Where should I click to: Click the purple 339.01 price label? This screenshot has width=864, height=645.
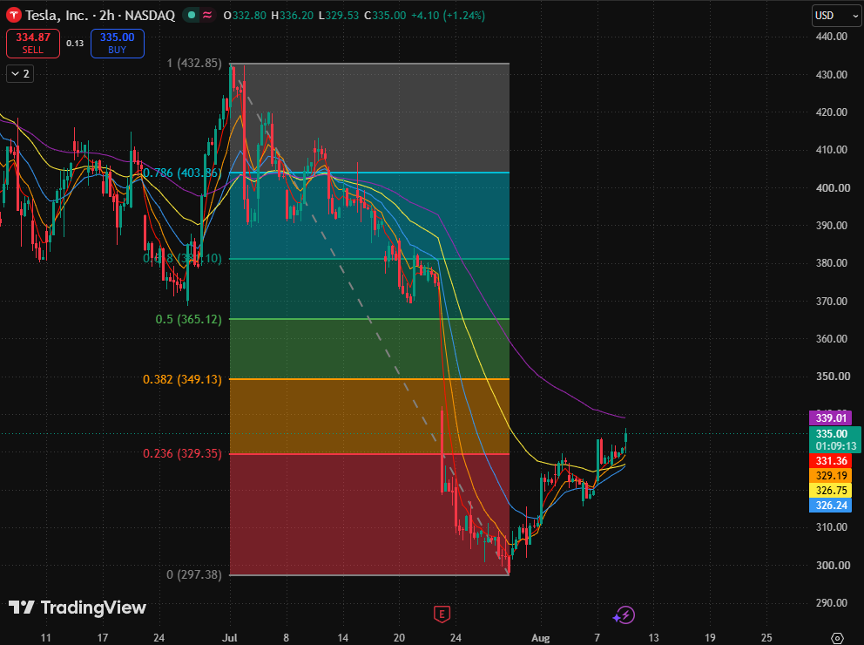point(830,418)
